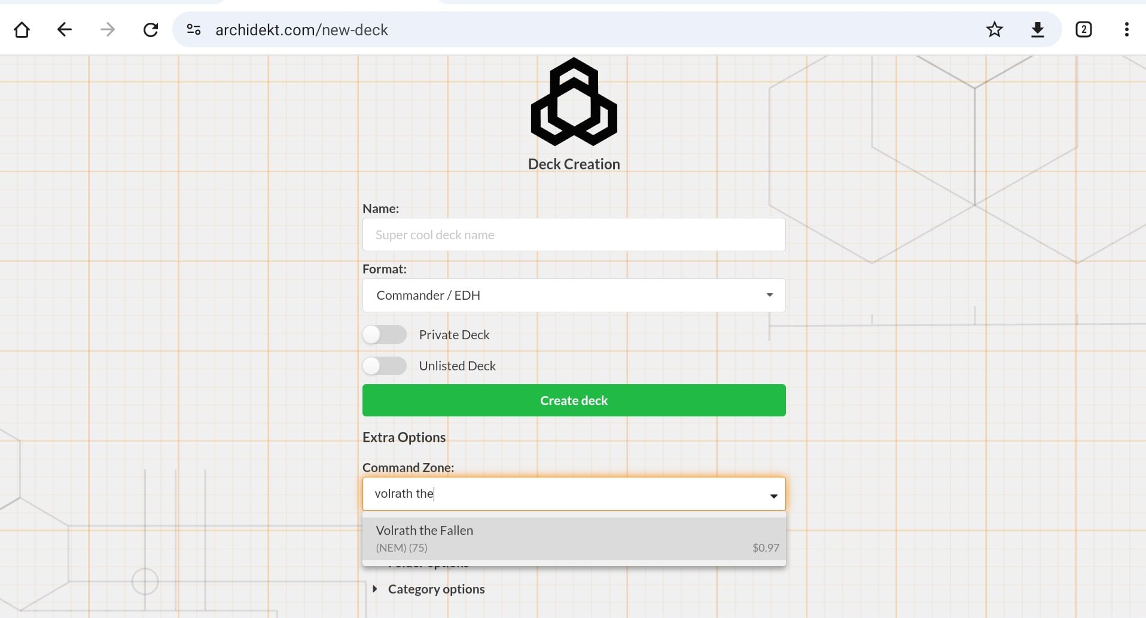Image resolution: width=1146 pixels, height=618 pixels.
Task: Select Volrath the Fallen suggestion
Action: [x=574, y=538]
